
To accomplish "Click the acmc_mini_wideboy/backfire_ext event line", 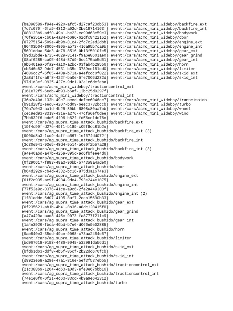I will tap(158, 24).
